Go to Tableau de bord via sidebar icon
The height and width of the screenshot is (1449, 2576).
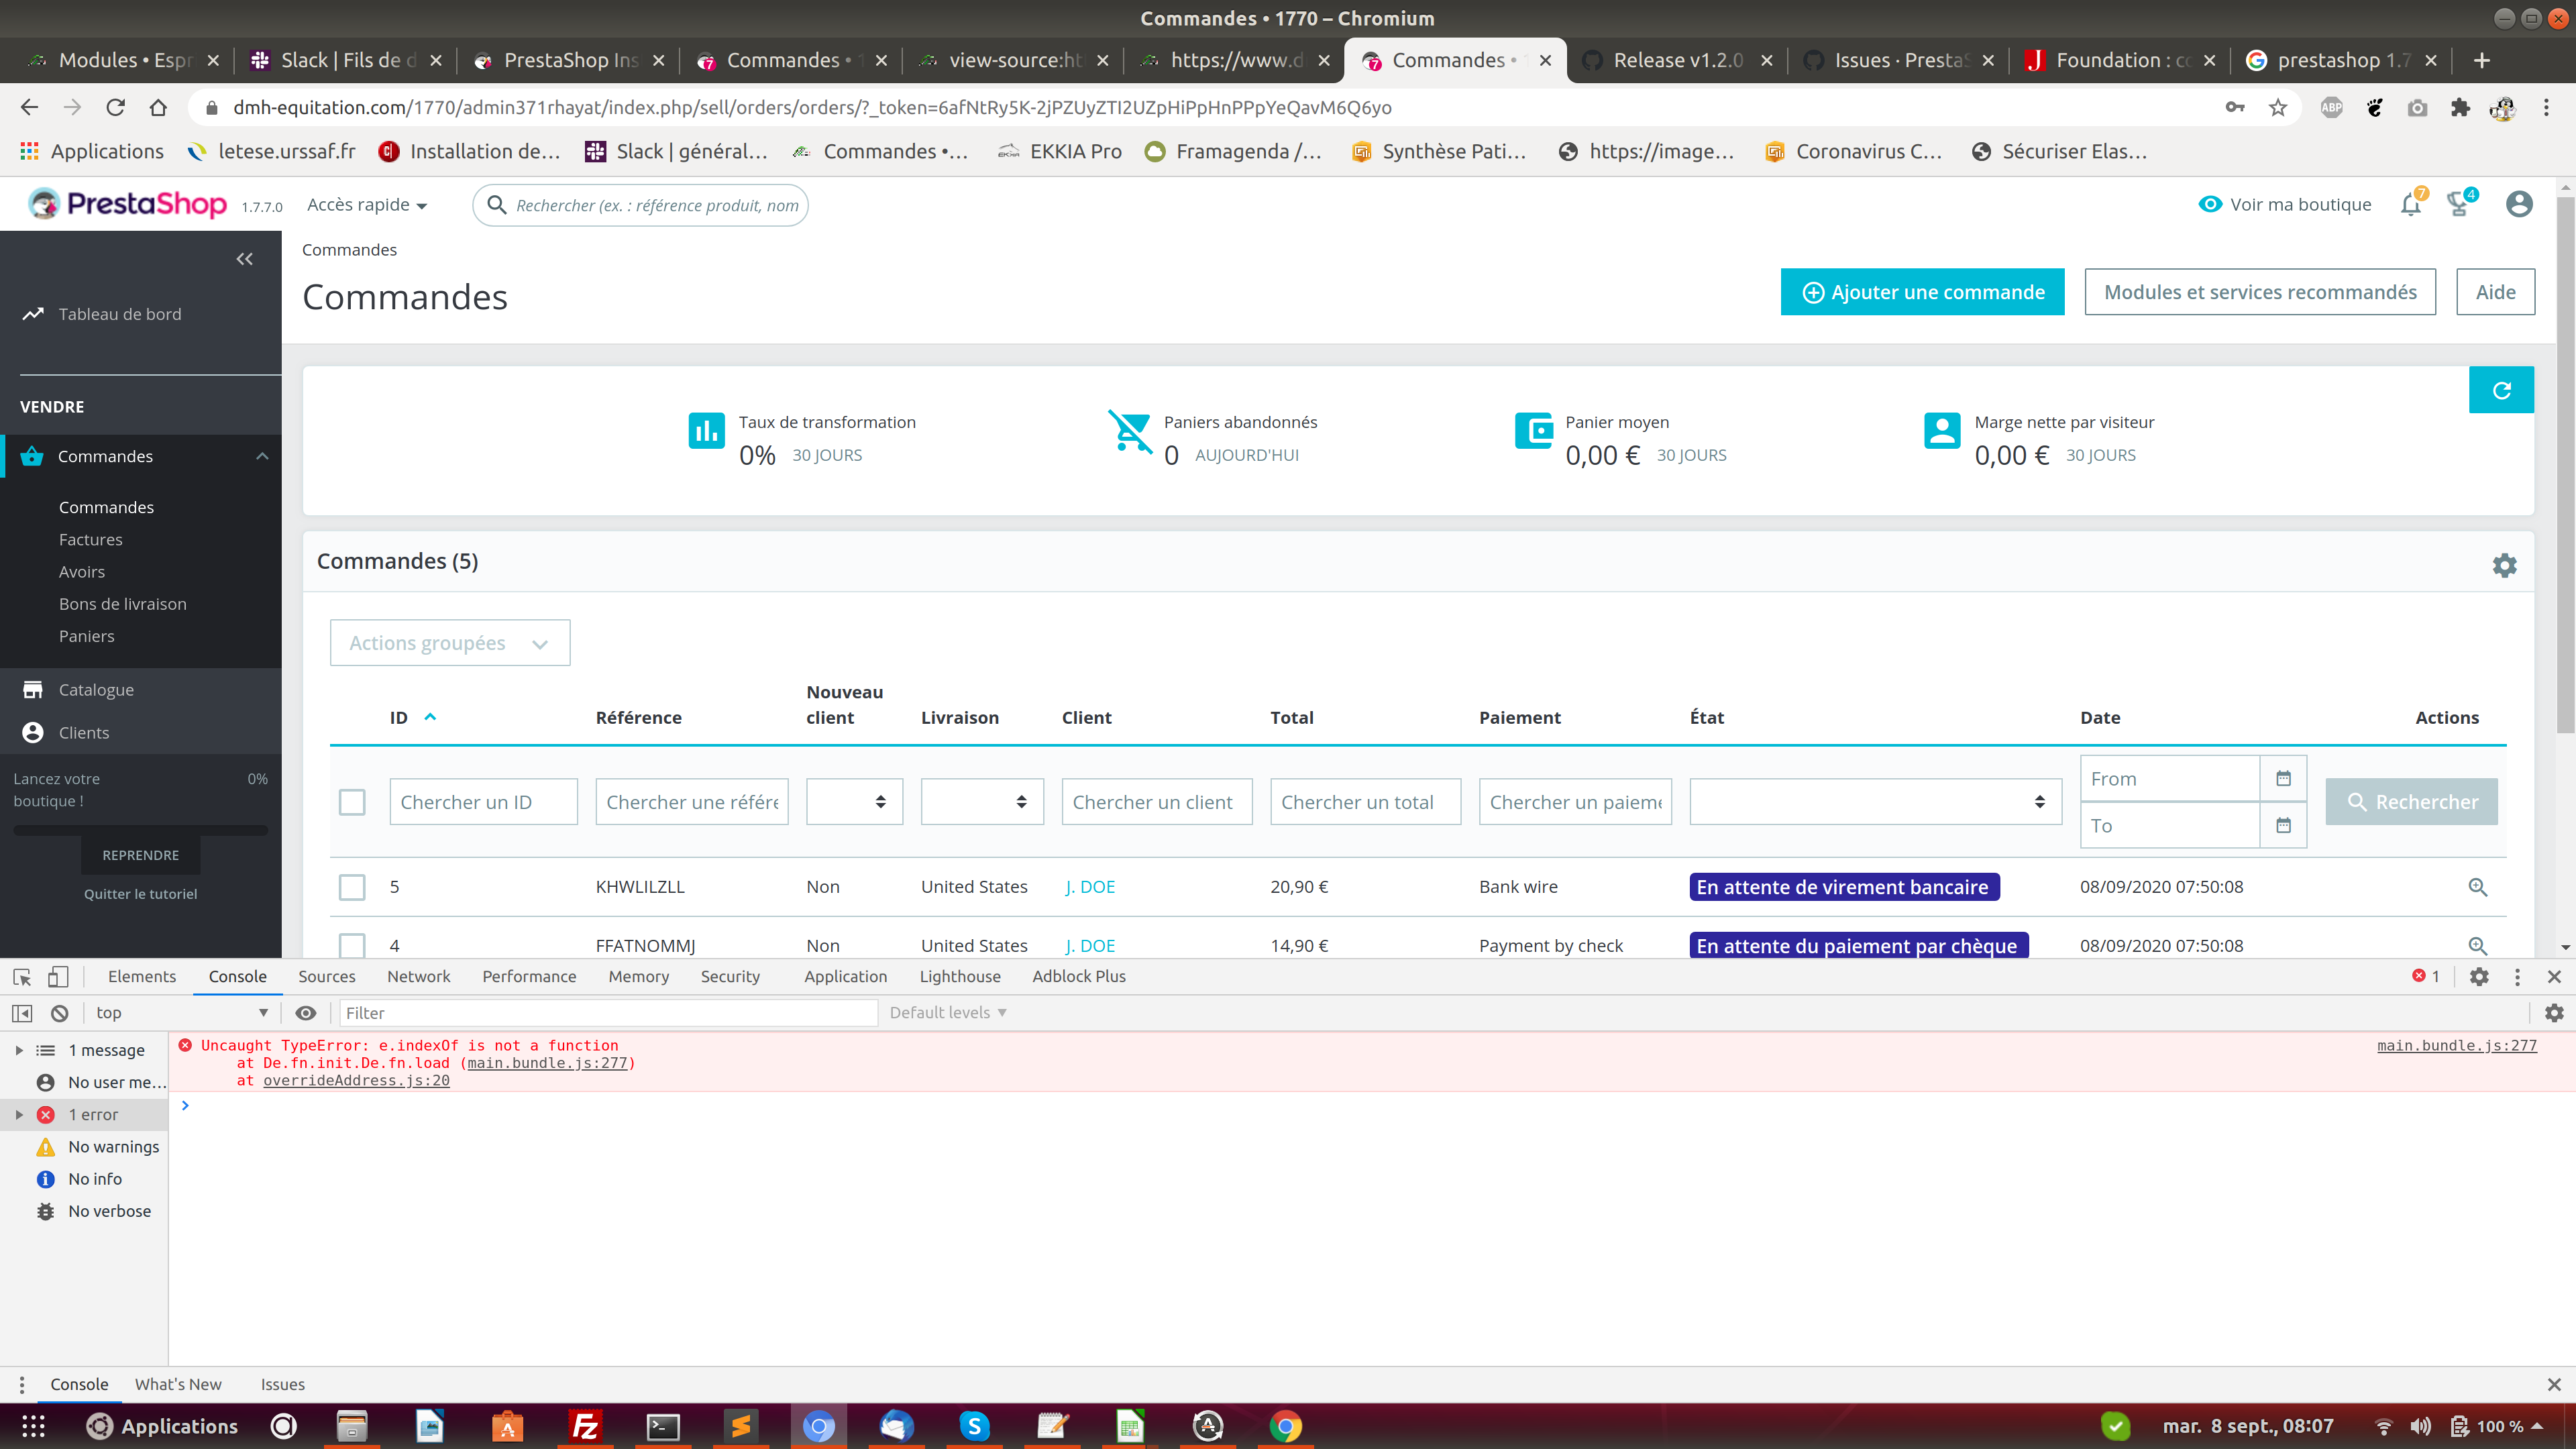(x=33, y=313)
